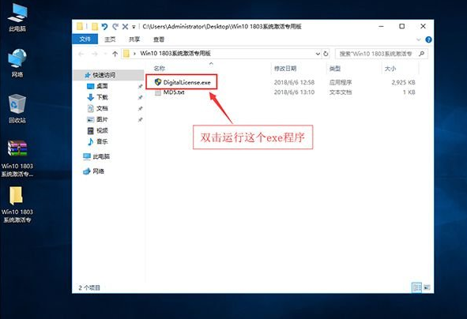This screenshot has height=319, width=467.
Task: Click the 文本文档 type cell
Action: [x=341, y=92]
